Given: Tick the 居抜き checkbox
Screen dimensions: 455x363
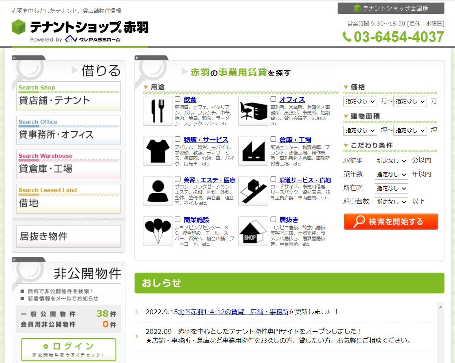Looking at the screenshot, I should [273, 219].
